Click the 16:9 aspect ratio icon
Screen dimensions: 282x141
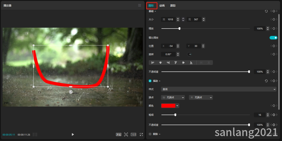point(133,134)
